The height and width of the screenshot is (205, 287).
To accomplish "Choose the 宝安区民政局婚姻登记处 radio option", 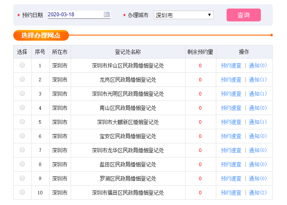I will pos(22,136).
